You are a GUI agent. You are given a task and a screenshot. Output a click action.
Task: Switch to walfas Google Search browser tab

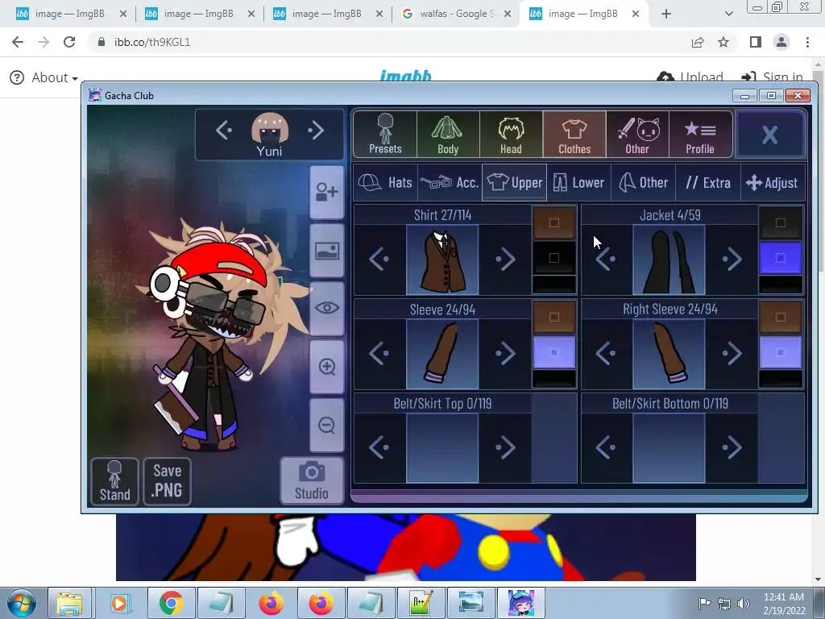pos(456,14)
